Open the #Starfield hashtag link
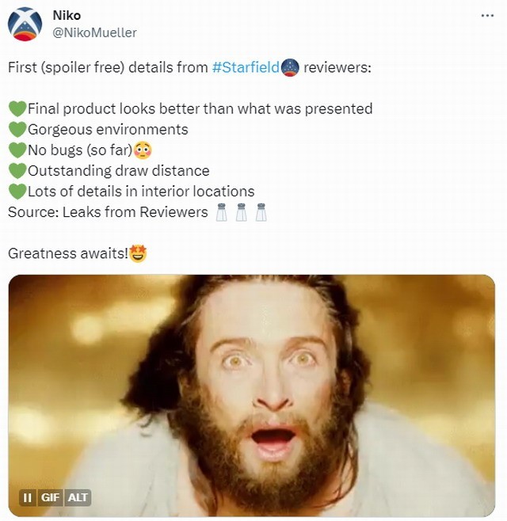This screenshot has height=521, width=507. coord(246,67)
